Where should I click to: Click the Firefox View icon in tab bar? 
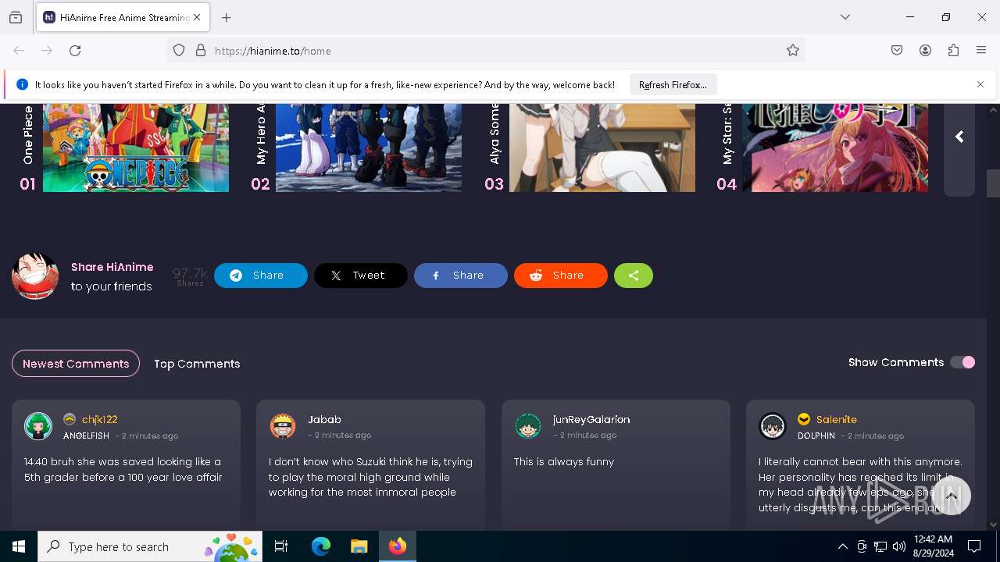[x=16, y=17]
